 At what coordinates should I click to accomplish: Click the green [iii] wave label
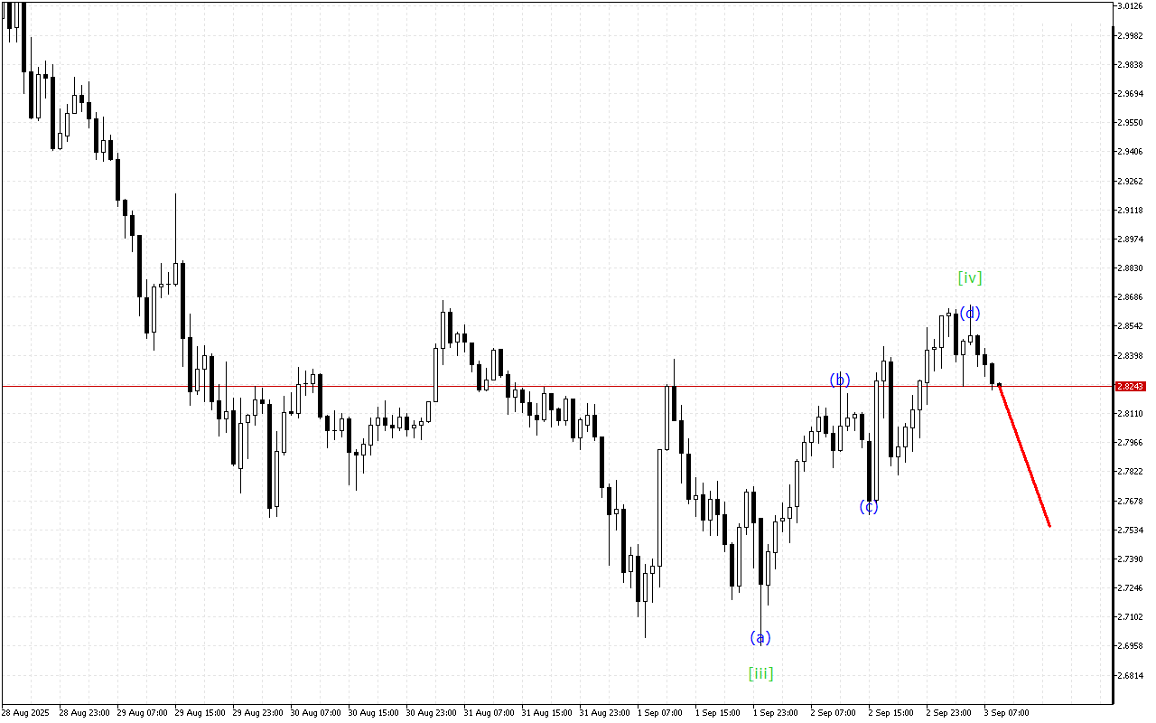(x=760, y=673)
